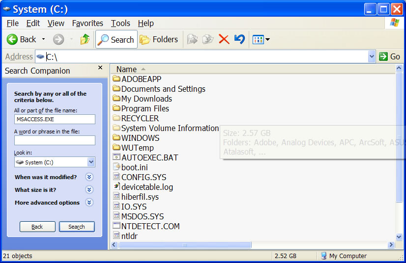This screenshot has height=263, width=406.
Task: Click the vertical scrollbar up arrow
Action: point(399,68)
